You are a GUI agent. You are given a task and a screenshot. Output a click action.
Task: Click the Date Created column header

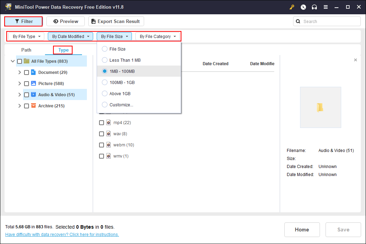[215, 64]
